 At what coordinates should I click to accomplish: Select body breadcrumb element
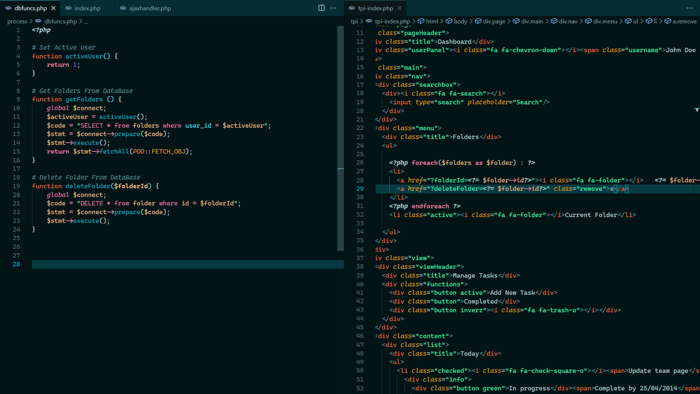tap(460, 22)
